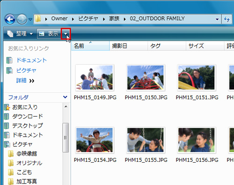Select the オリジナル folder in the tree
This screenshot has height=185, width=234.
pyautogui.click(x=25, y=163)
